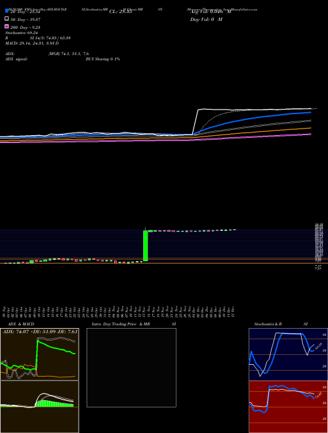The width and height of the screenshot is (328, 433).
Task: Click the '(MGR) 74.1, 51.1, 7.6' value
Action: click(x=68, y=54)
